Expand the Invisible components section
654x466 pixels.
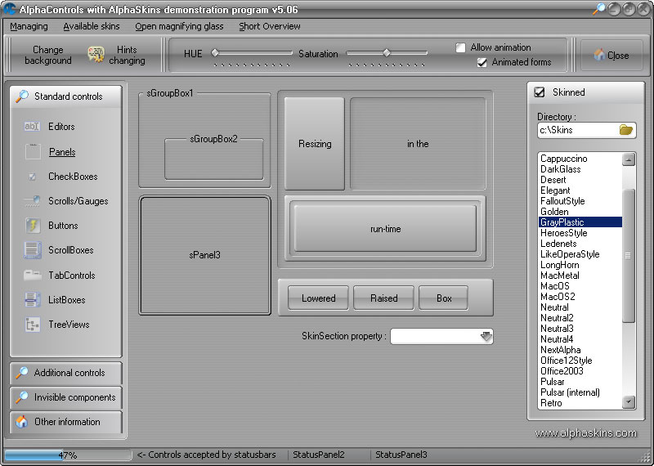pos(66,397)
